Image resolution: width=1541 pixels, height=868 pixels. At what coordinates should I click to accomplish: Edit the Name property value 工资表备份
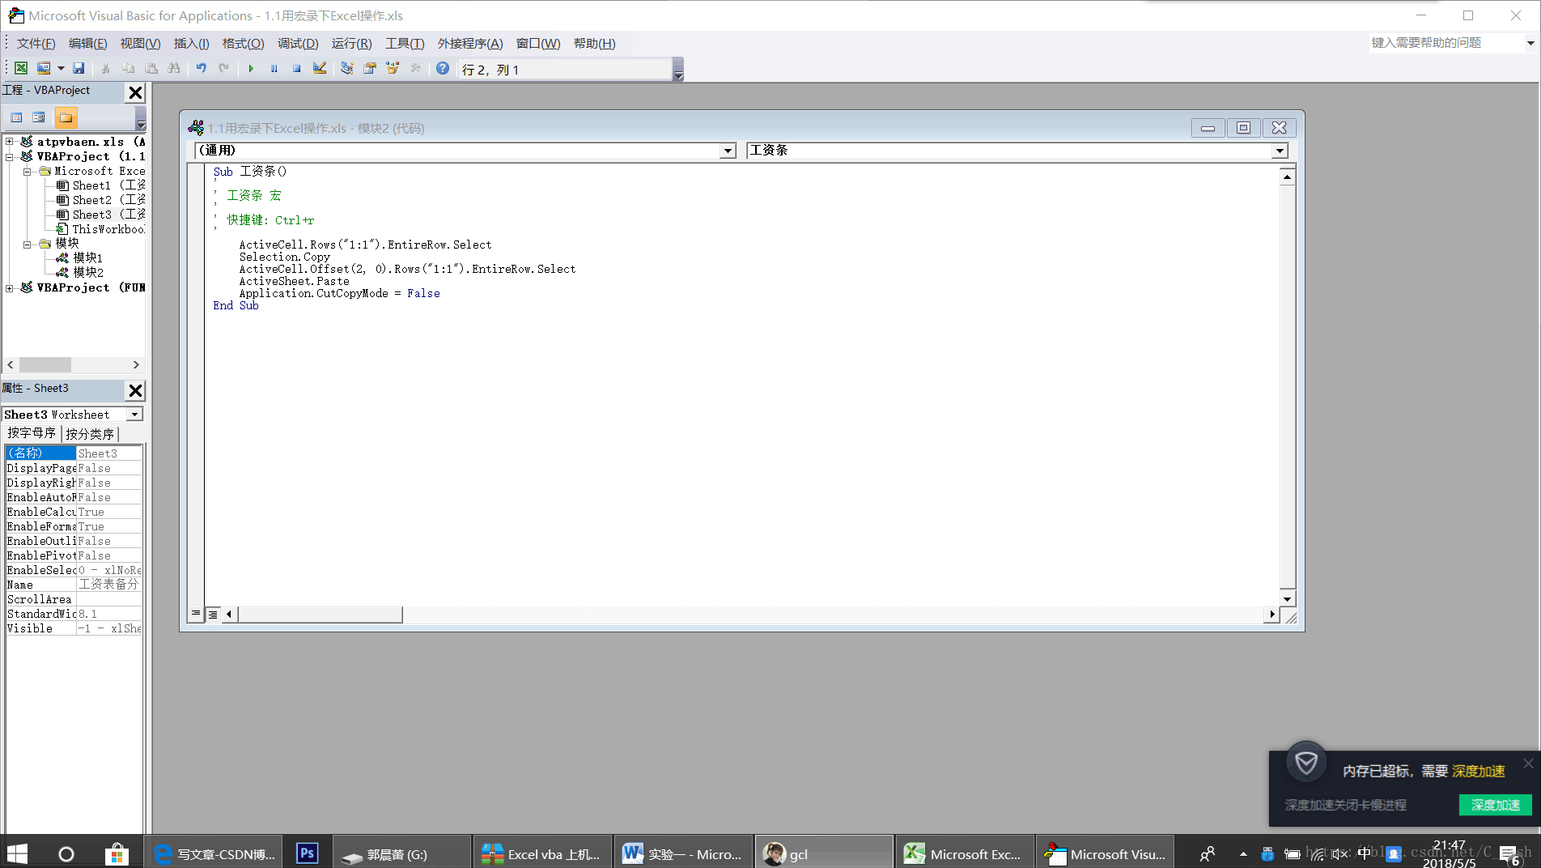[x=108, y=585]
